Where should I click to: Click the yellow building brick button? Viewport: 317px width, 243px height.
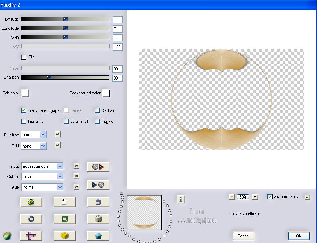pyautogui.click(x=64, y=236)
